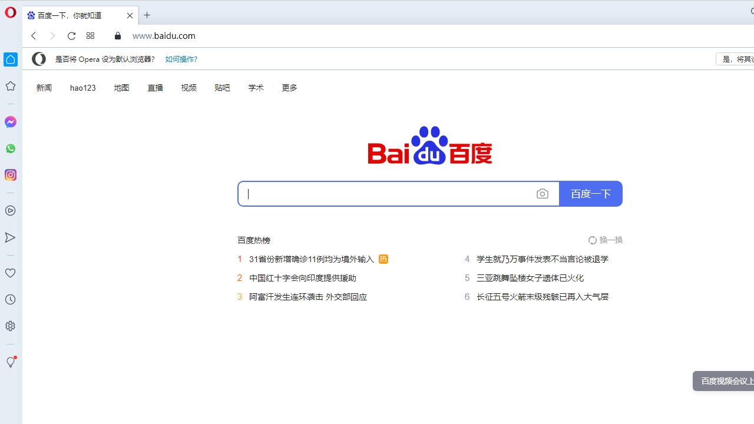This screenshot has height=424, width=754.
Task: Open a new browser tab
Action: tap(147, 15)
